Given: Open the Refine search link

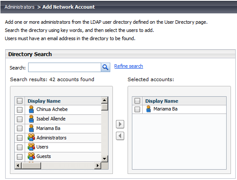Looking at the screenshot, I should [128, 66].
